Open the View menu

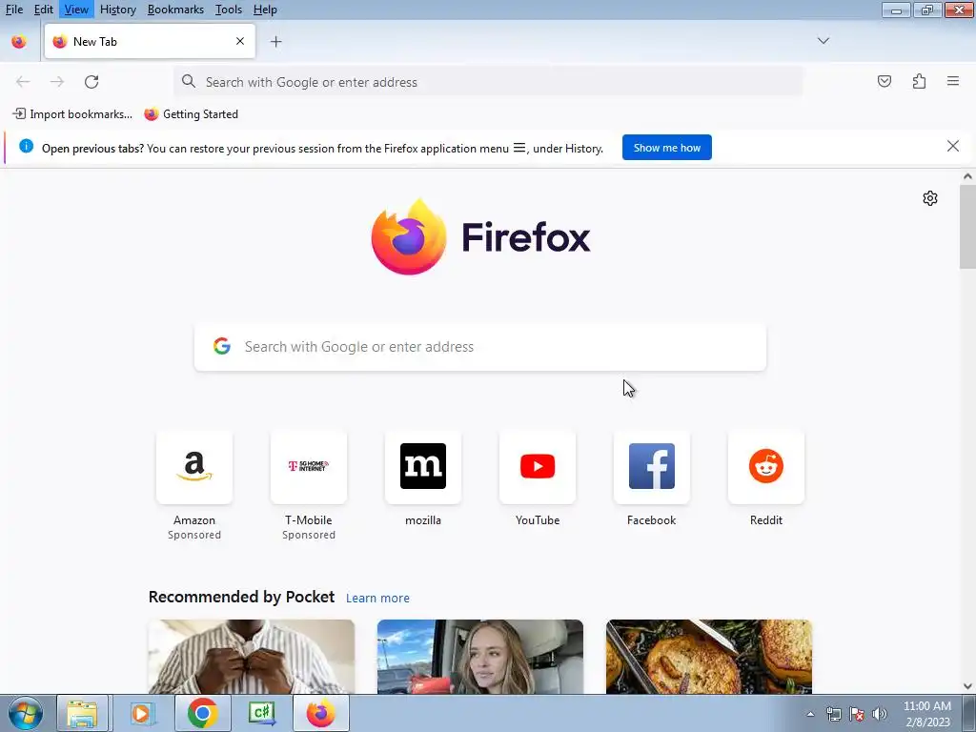click(76, 10)
